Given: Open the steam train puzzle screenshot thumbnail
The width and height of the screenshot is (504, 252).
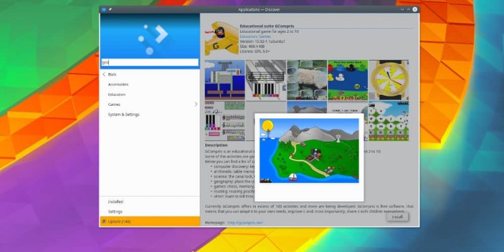Looking at the screenshot, I should pyautogui.click(x=307, y=80).
